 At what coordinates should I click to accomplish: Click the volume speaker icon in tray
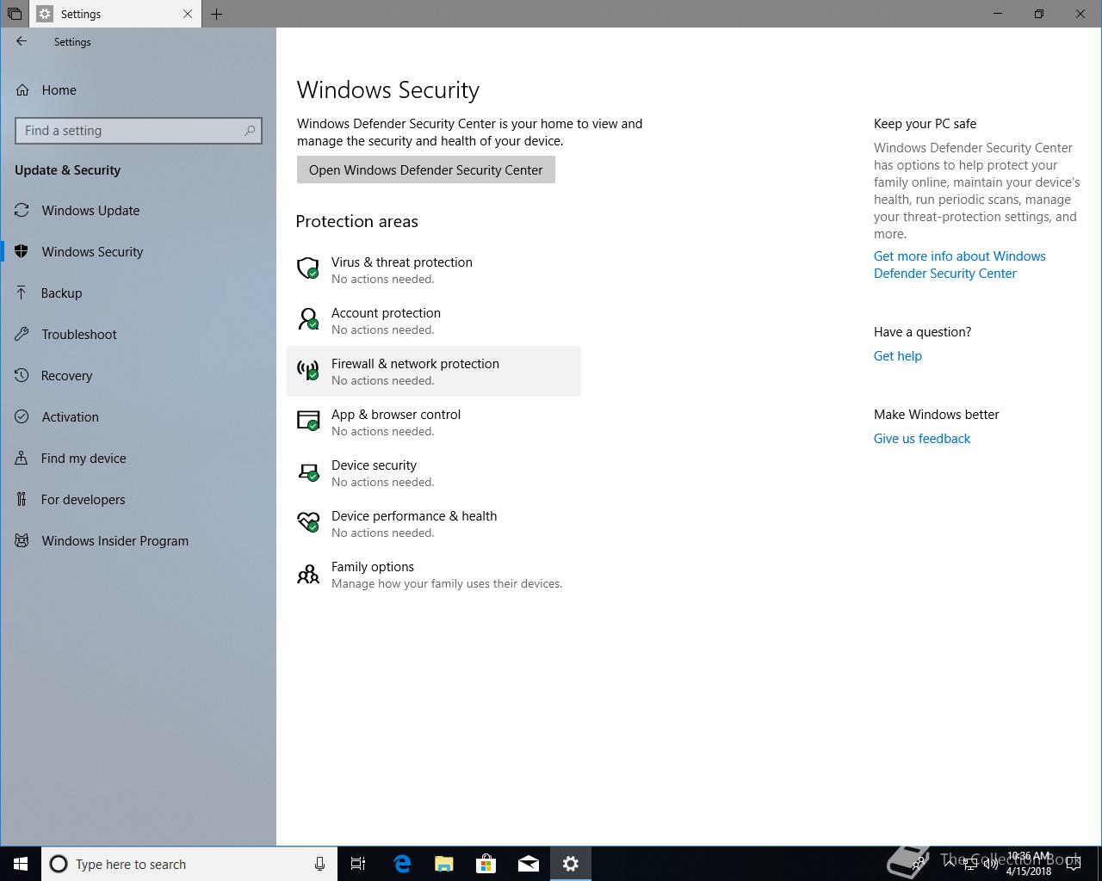click(990, 864)
